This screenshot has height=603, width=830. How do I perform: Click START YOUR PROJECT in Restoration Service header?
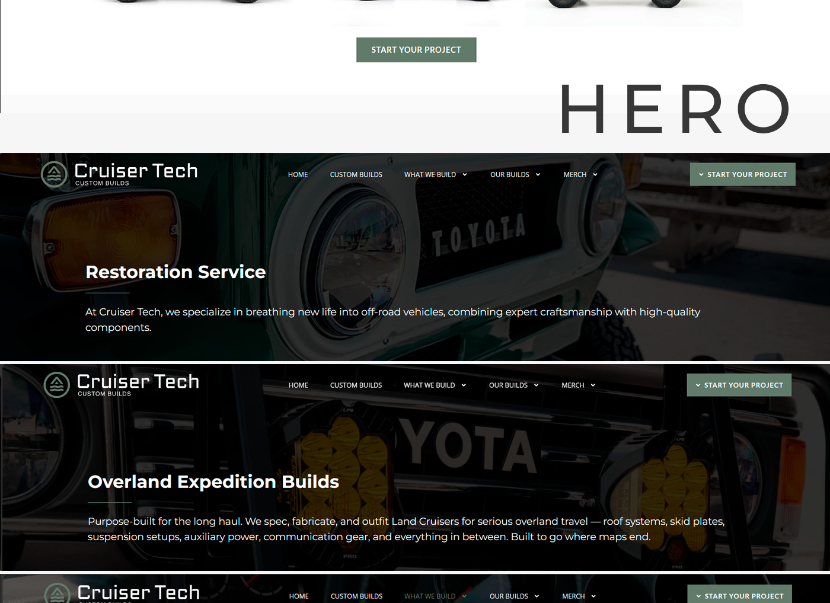743,174
